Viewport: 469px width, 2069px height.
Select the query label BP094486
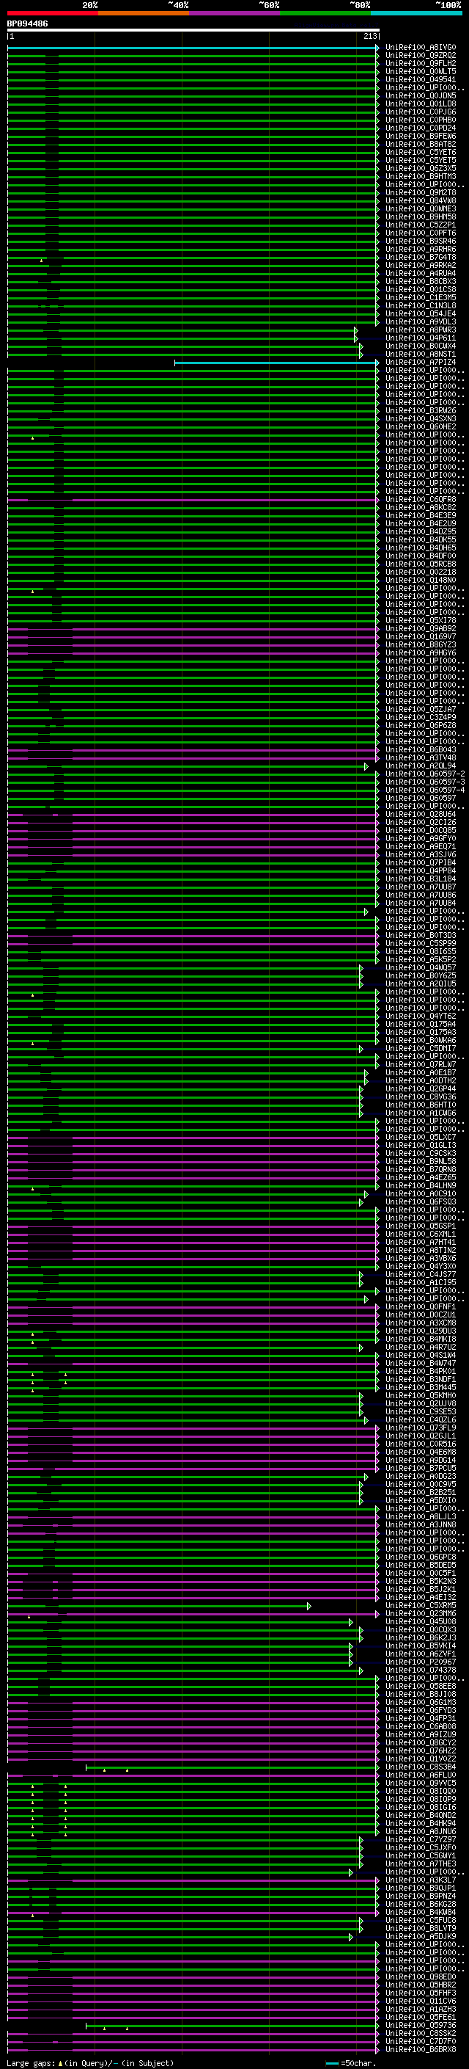(27, 24)
